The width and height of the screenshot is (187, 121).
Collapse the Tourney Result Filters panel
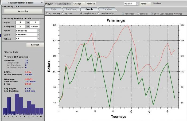[42, 2]
